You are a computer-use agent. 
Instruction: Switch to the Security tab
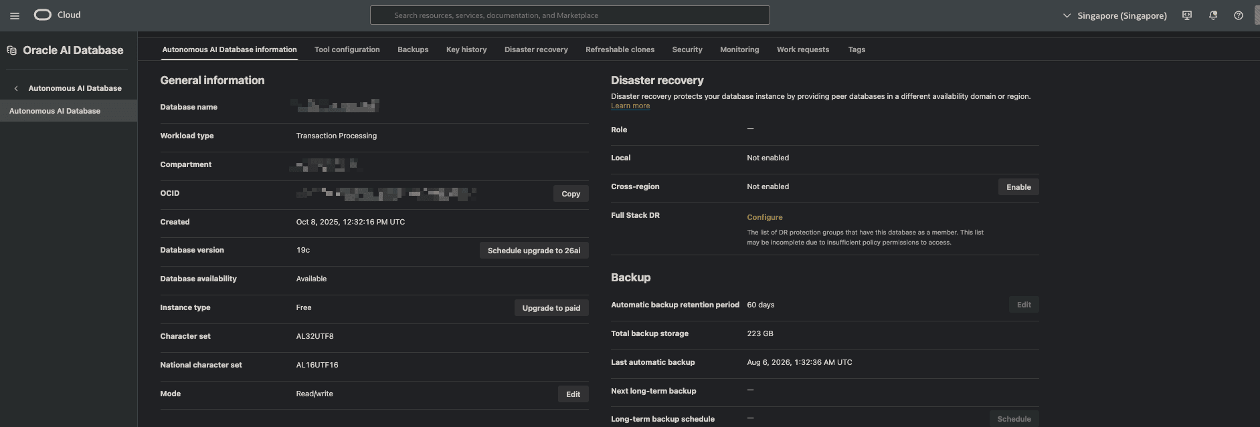pos(687,49)
